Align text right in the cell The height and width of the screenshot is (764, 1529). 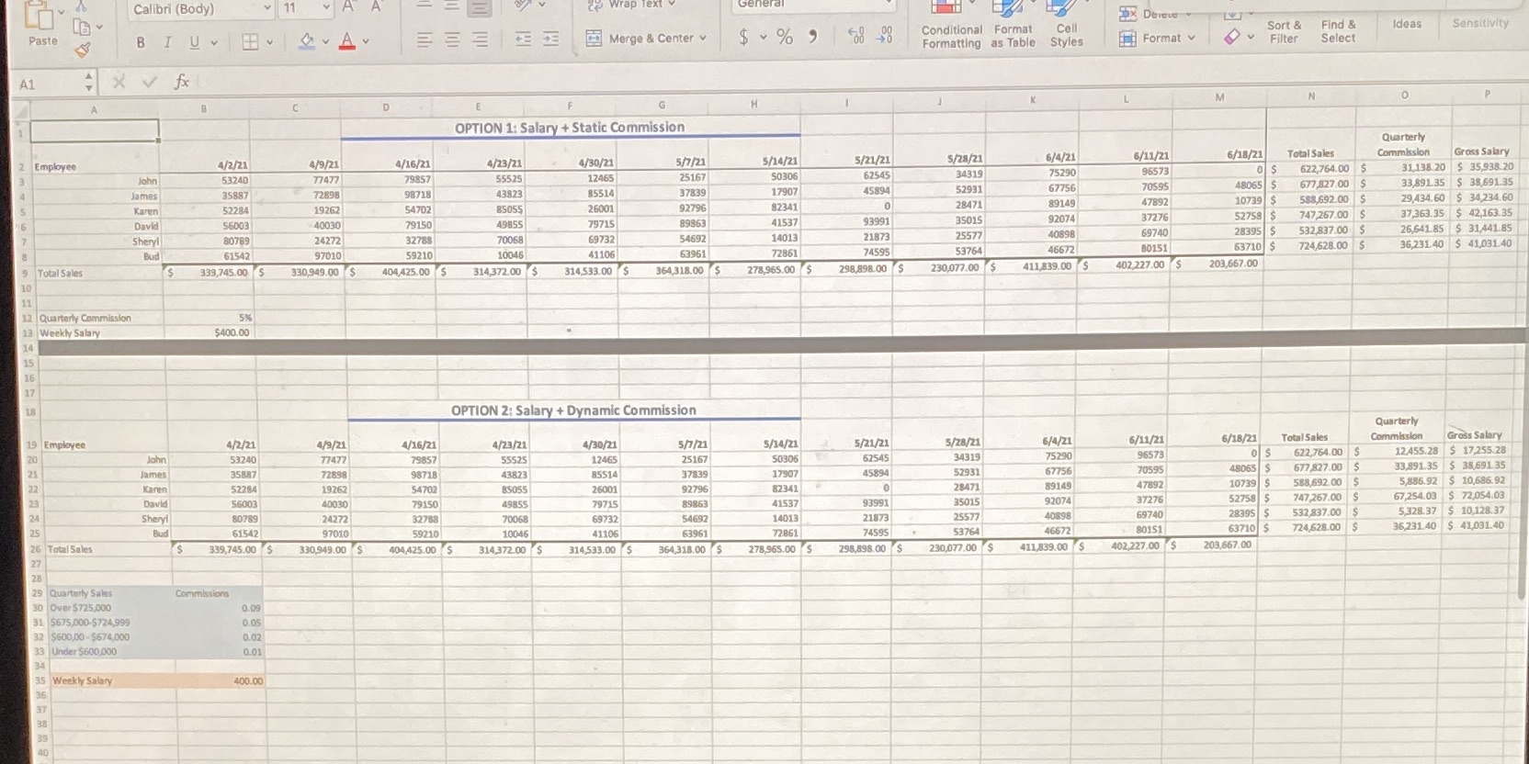480,39
